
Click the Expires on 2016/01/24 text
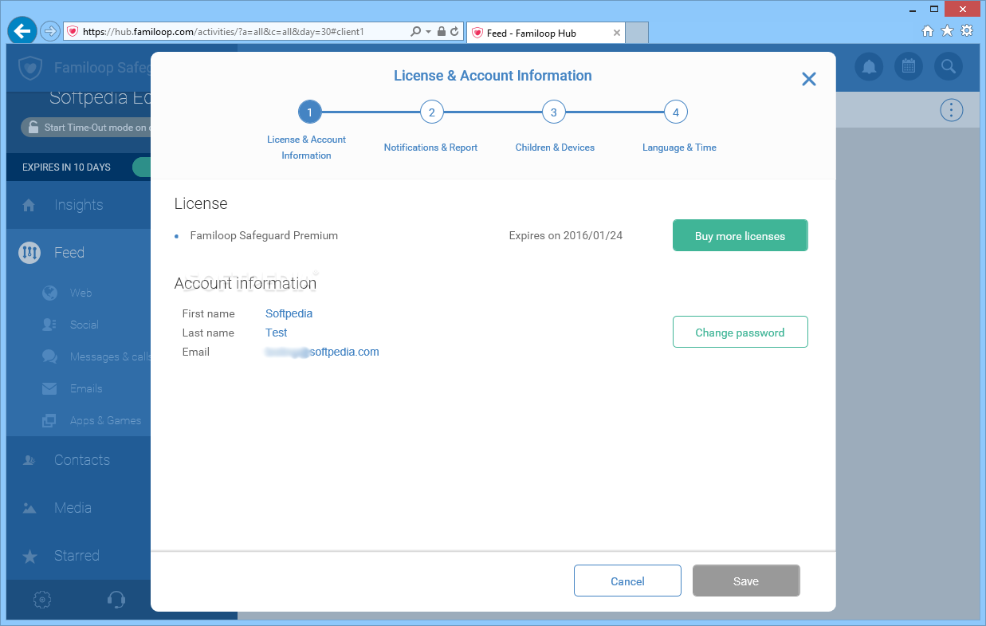click(566, 236)
